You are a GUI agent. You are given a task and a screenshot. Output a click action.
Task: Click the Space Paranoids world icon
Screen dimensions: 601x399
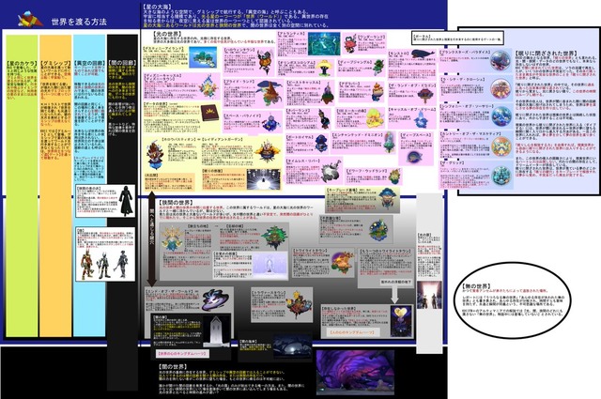pos(270,122)
